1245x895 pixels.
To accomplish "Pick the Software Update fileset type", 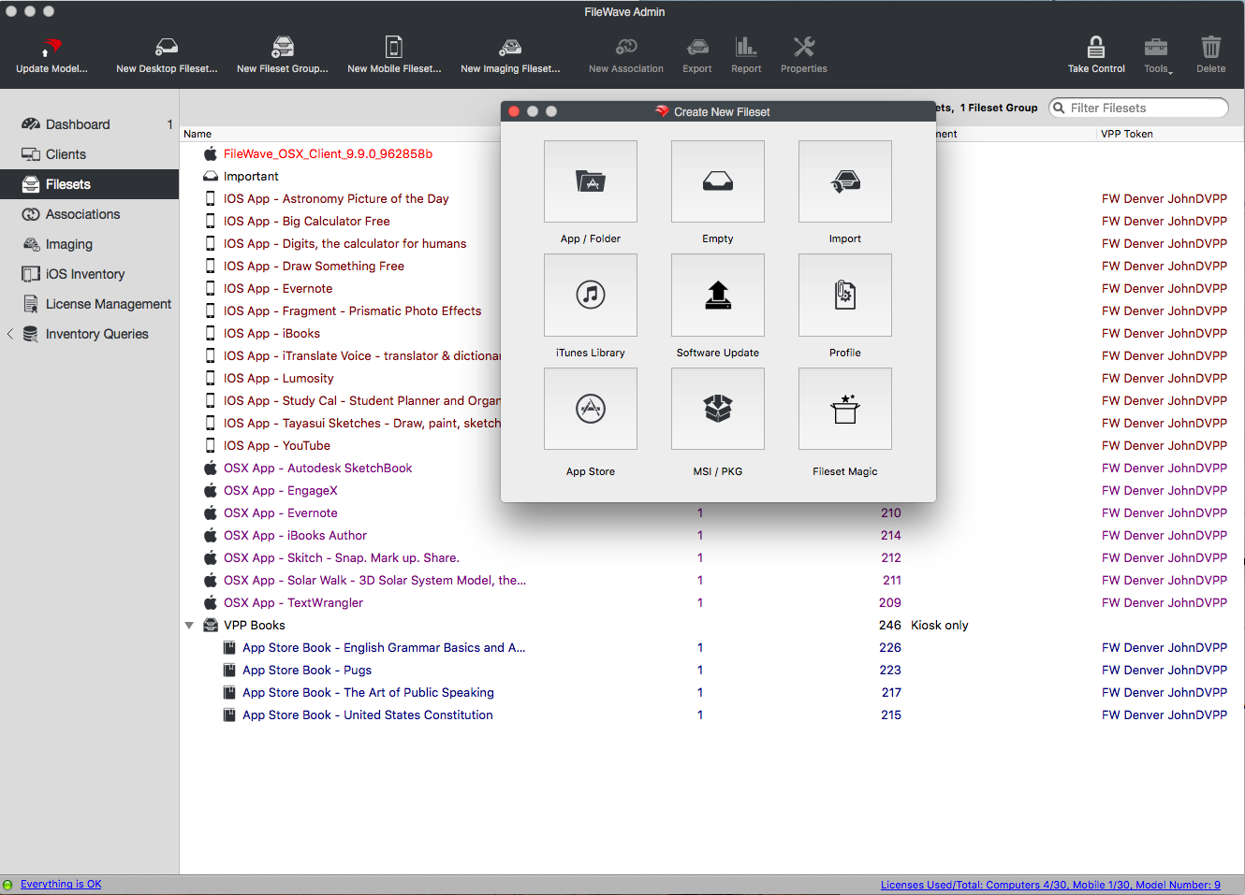I will 717,295.
